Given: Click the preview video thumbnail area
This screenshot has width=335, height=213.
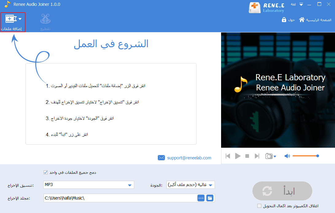Looking at the screenshot, I should [x=278, y=90].
